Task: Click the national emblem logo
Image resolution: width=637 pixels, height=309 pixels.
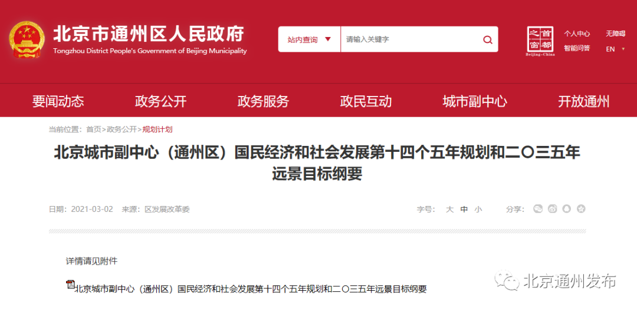Action: click(x=27, y=40)
